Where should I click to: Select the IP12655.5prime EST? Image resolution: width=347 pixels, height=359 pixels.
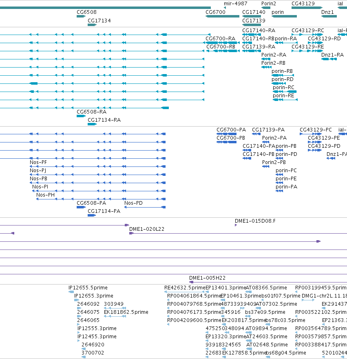pyautogui.click(x=71, y=292)
